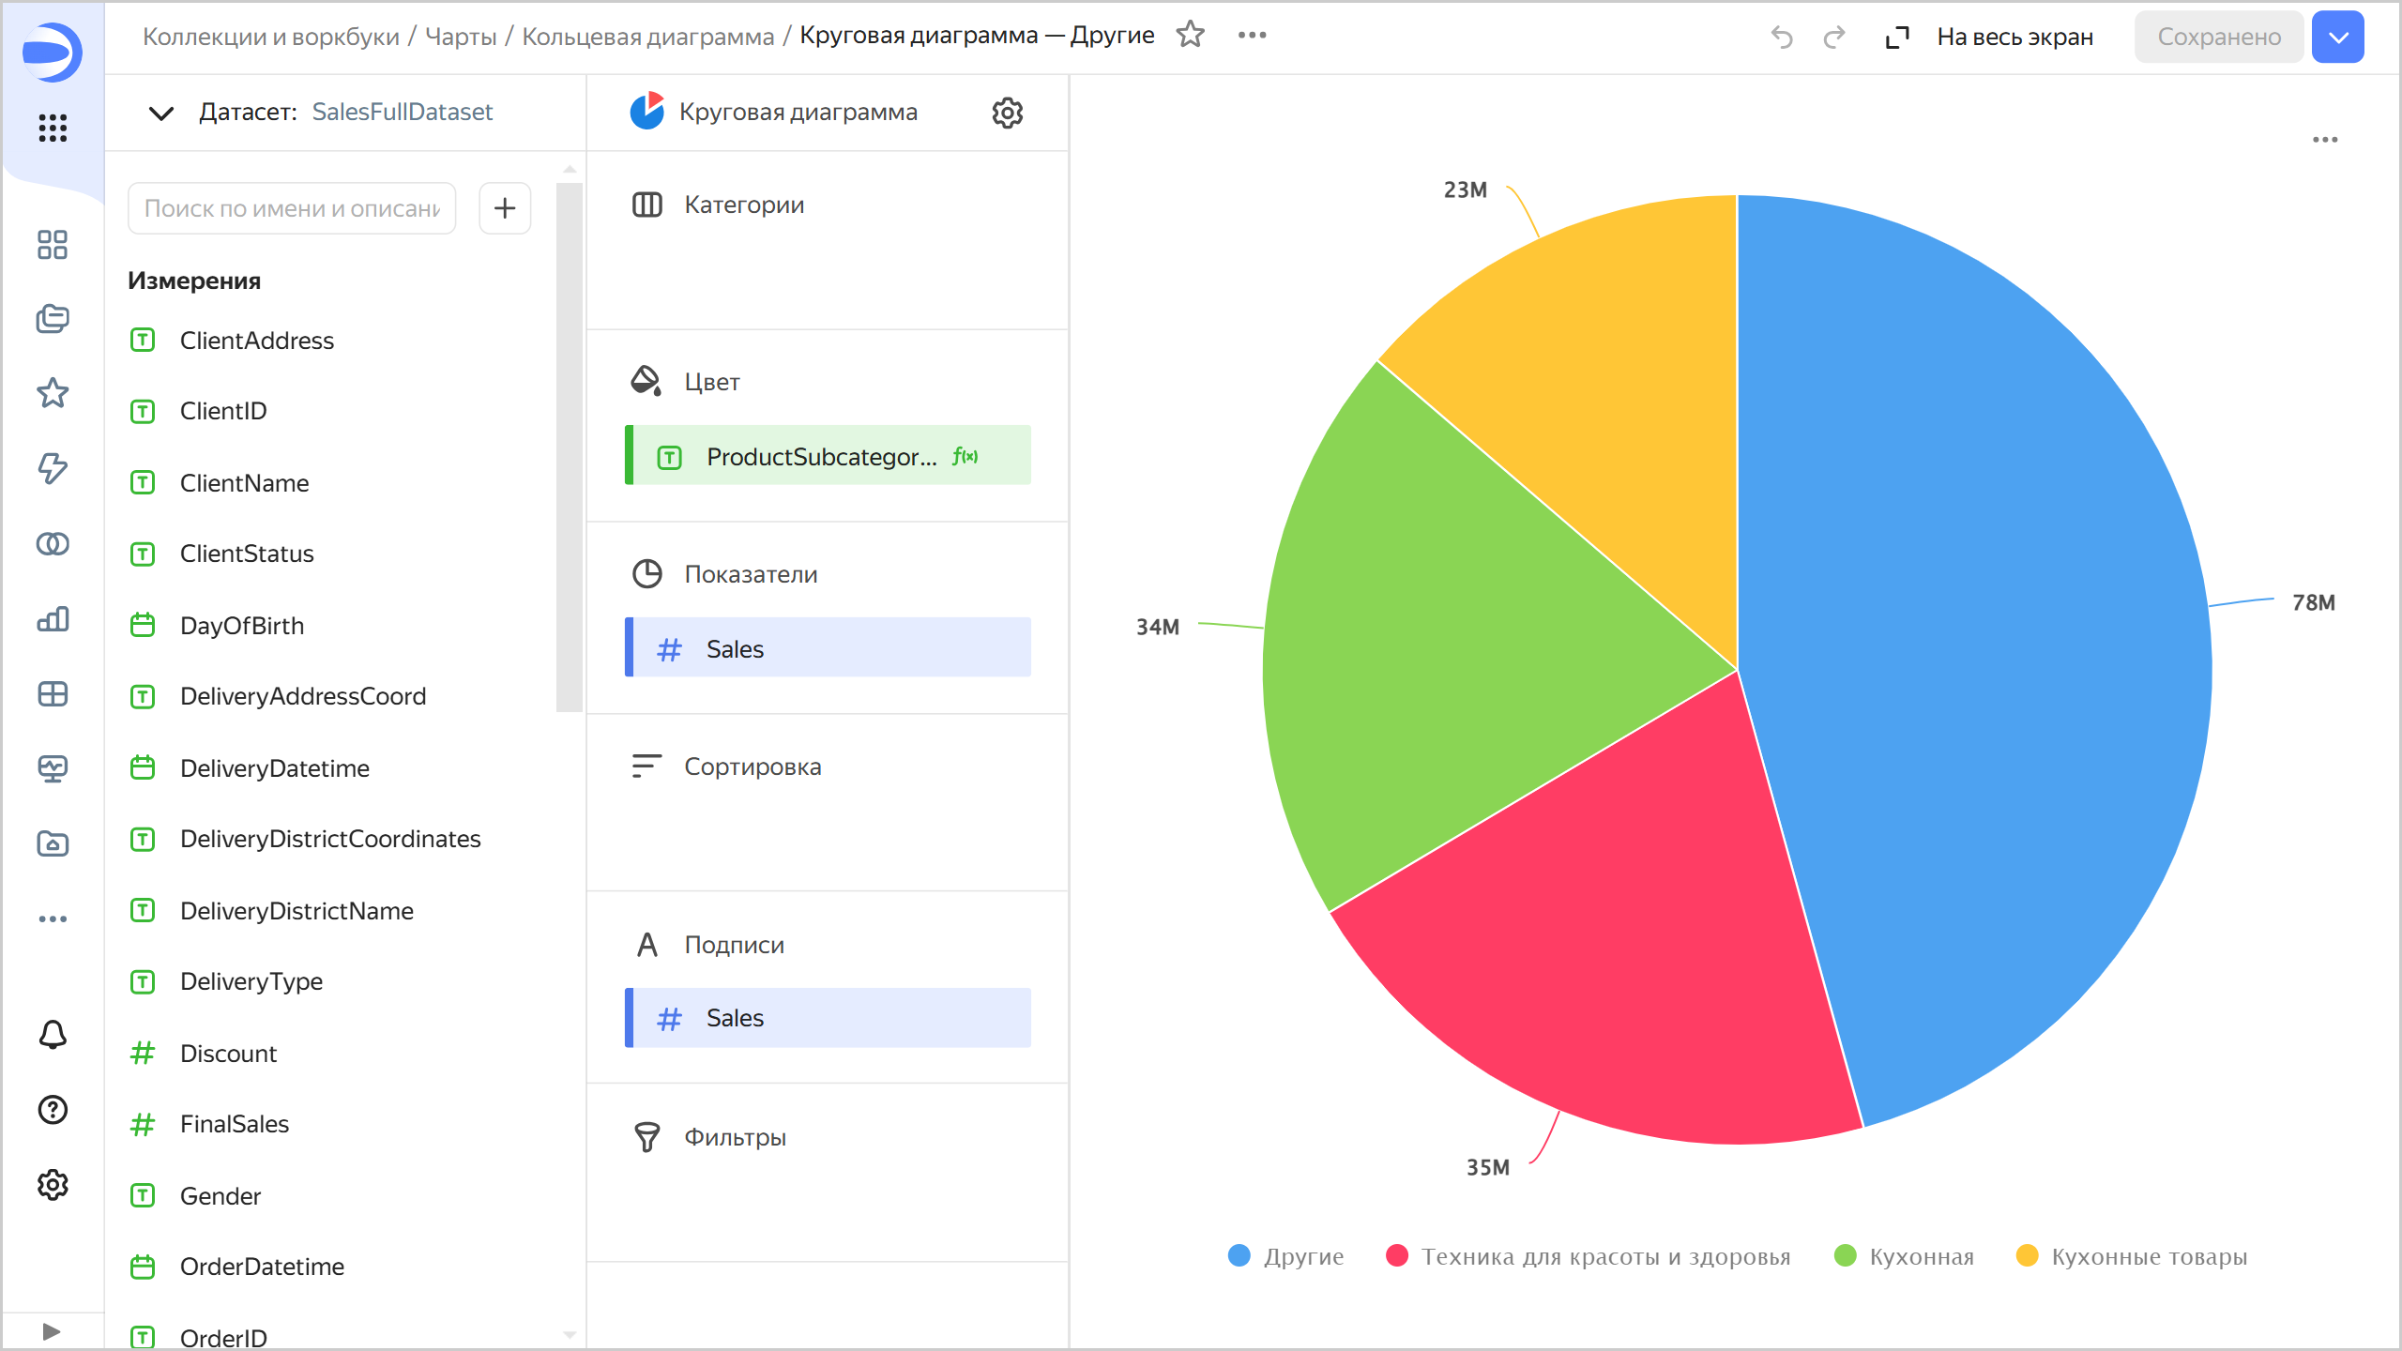Click the f(x) formula icon on ProductSubcategory field
Viewport: 2402px width, 1351px height.
pos(965,457)
